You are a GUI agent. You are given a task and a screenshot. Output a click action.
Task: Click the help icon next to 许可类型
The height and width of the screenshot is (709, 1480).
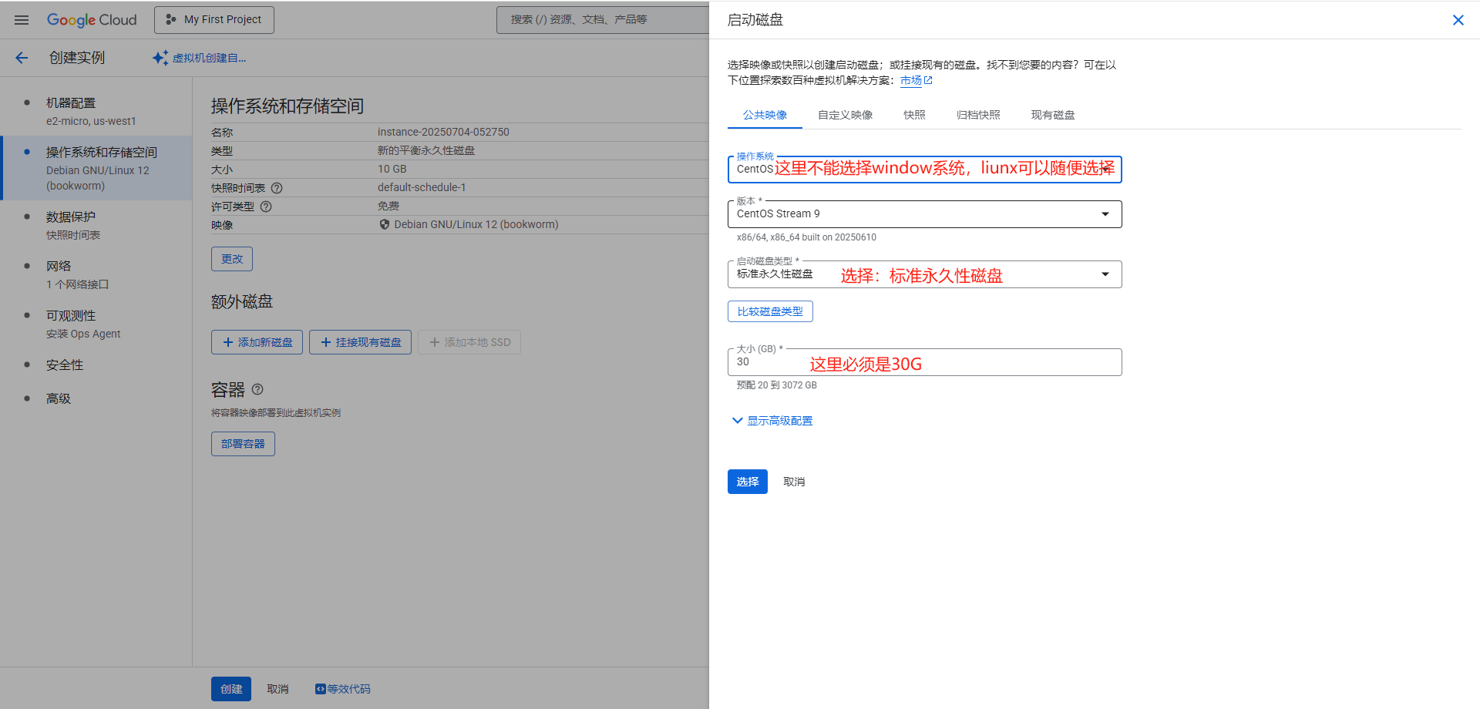tap(266, 207)
